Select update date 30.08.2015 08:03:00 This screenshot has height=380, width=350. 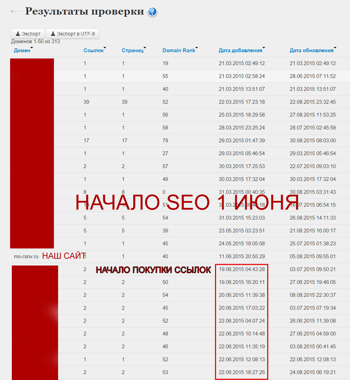pos(313,141)
